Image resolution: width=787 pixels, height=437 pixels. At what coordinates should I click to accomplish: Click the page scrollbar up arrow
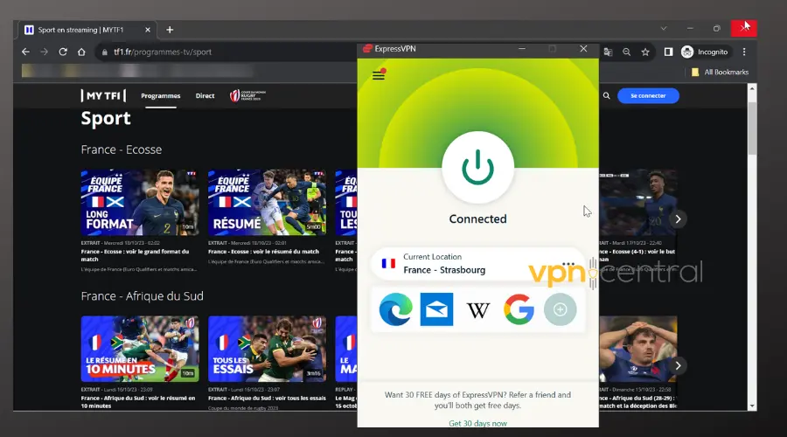click(752, 89)
